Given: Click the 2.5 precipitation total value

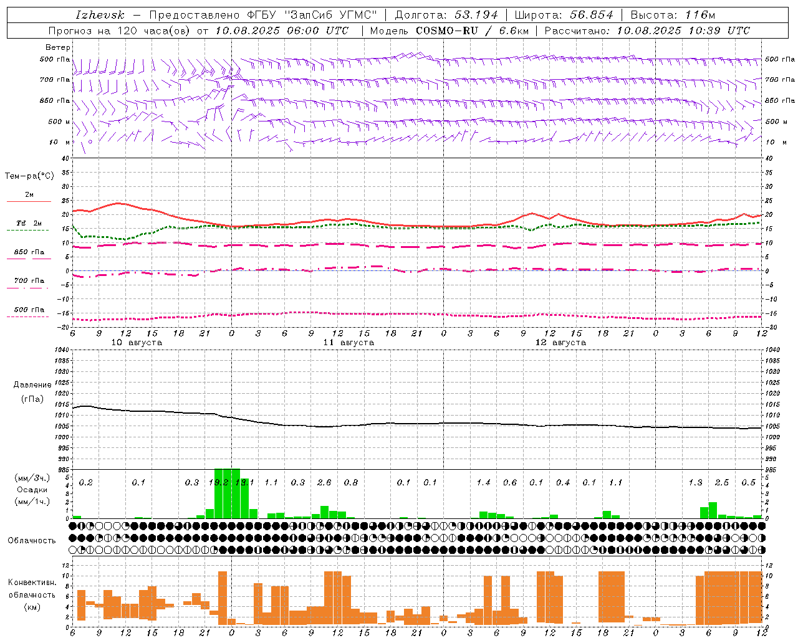Looking at the screenshot, I should click(722, 483).
